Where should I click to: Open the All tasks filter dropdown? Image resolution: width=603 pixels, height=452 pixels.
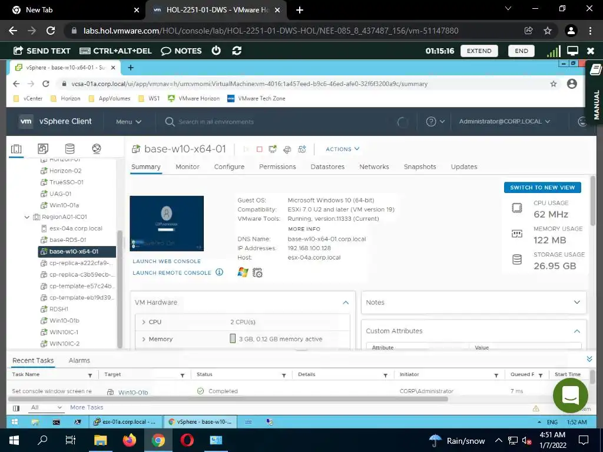[x=46, y=407]
